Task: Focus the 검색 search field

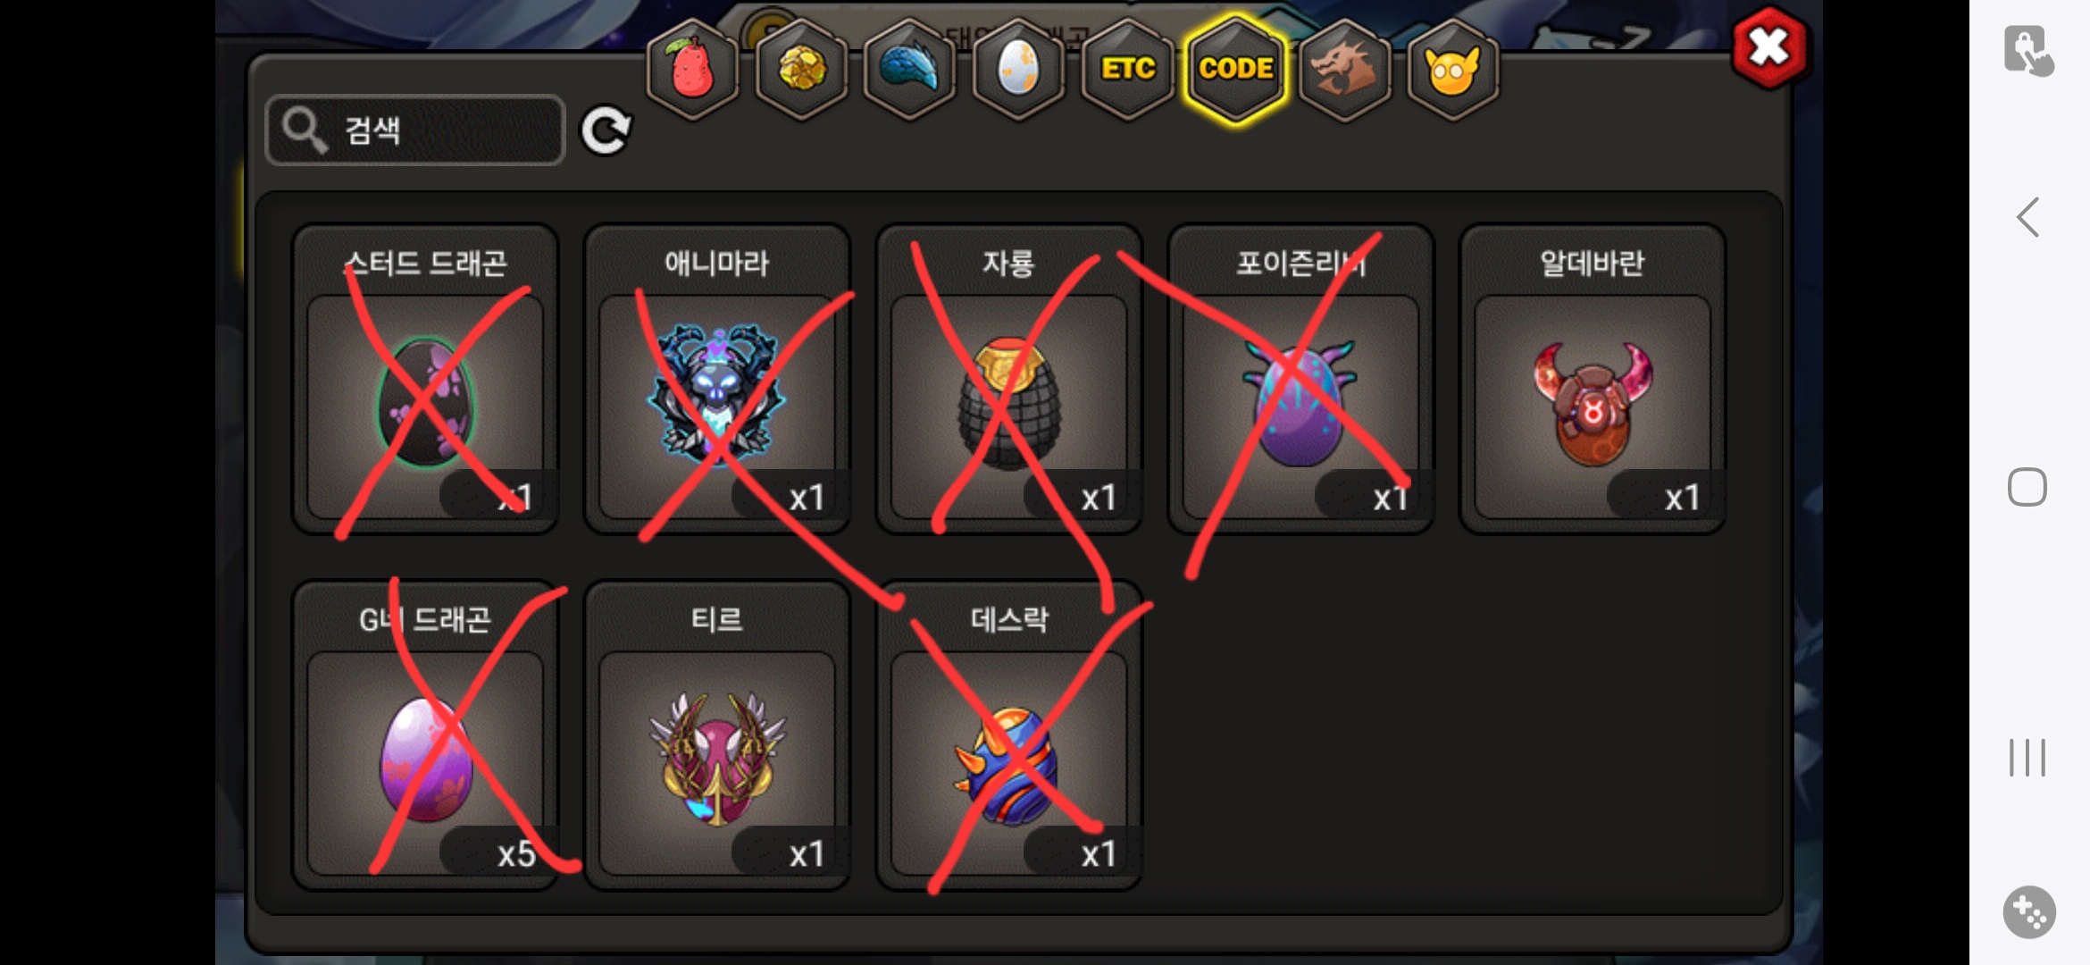Action: point(415,130)
